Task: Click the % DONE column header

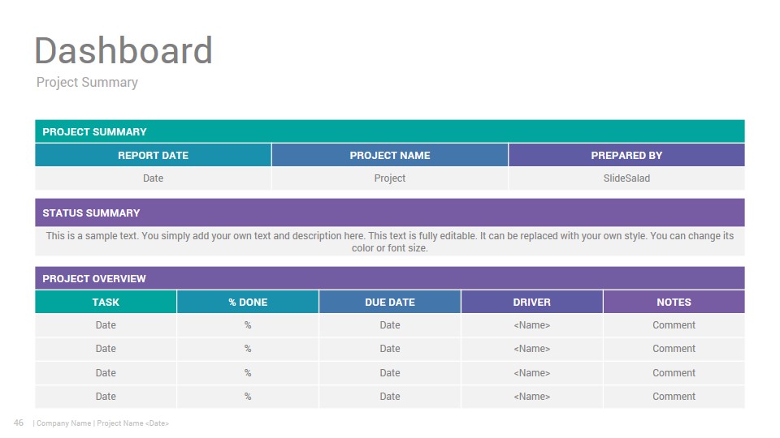Action: point(248,302)
